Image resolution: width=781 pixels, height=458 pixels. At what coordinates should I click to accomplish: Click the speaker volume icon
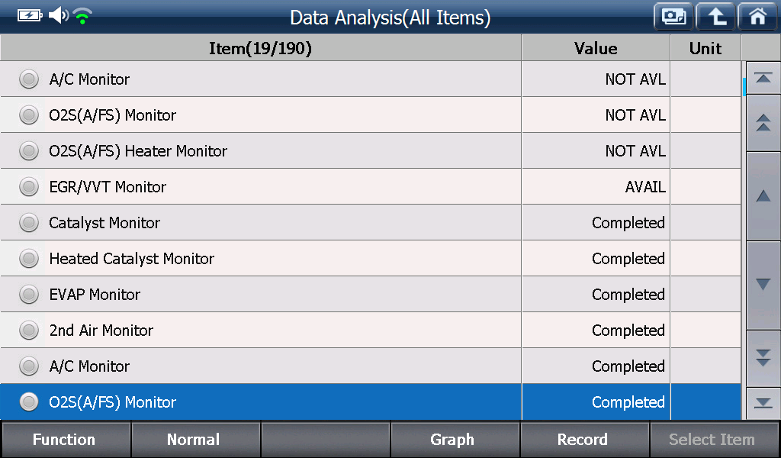[x=59, y=15]
